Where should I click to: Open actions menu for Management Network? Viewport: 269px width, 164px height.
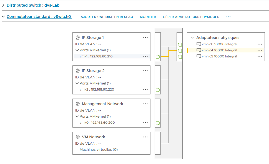(x=145, y=104)
